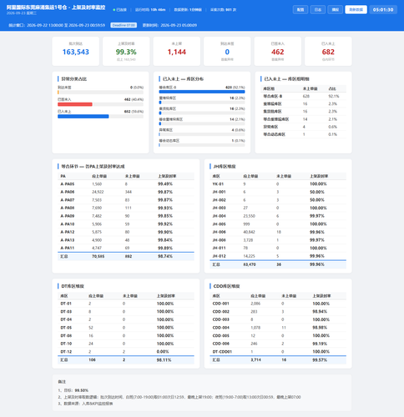The width and height of the screenshot is (404, 417).
Task: Select the JH-008 row
Action: [x=278, y=240]
